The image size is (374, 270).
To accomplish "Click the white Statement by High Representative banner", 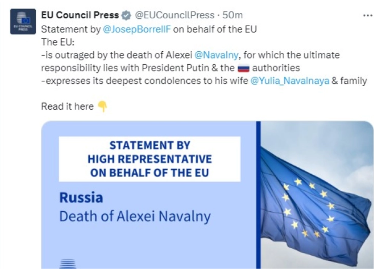I will click(150, 159).
